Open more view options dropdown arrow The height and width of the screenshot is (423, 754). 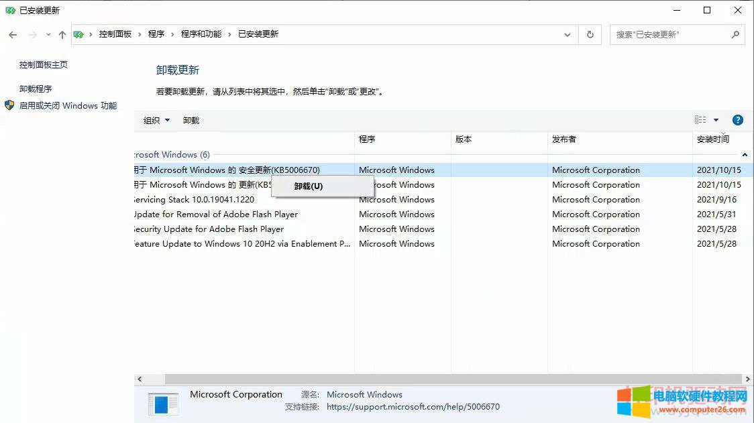[x=716, y=120]
